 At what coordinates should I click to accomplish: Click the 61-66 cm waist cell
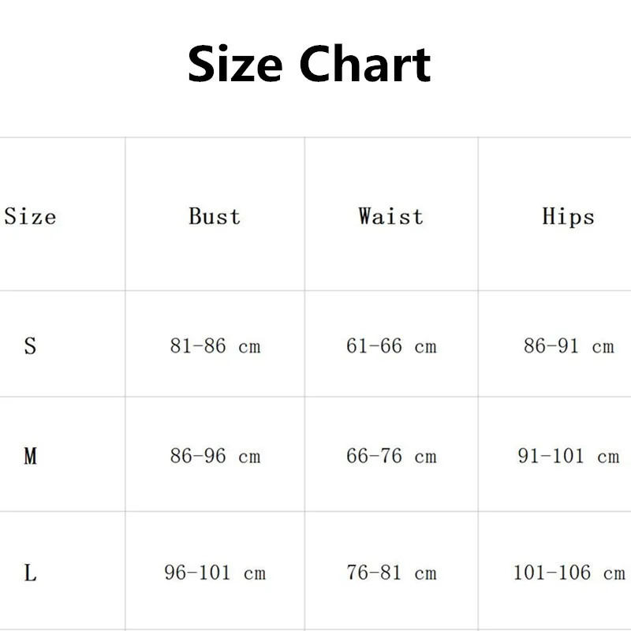[x=391, y=345]
